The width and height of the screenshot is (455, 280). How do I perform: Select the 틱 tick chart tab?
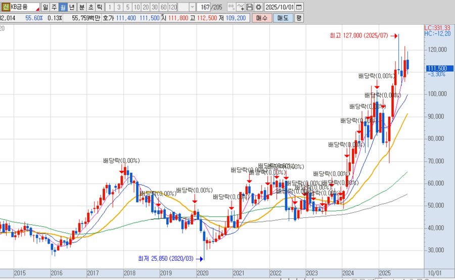click(100, 8)
